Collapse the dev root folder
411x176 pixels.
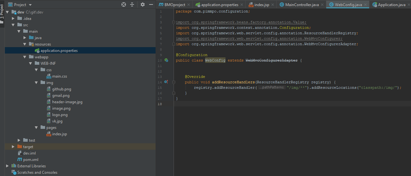click(x=7, y=12)
